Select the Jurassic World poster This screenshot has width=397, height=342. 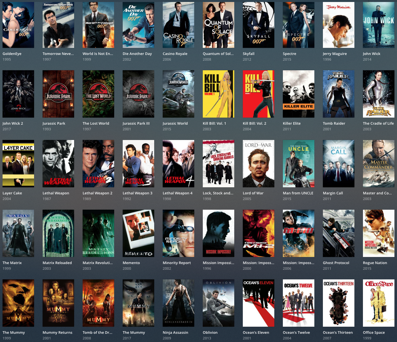[x=178, y=94]
